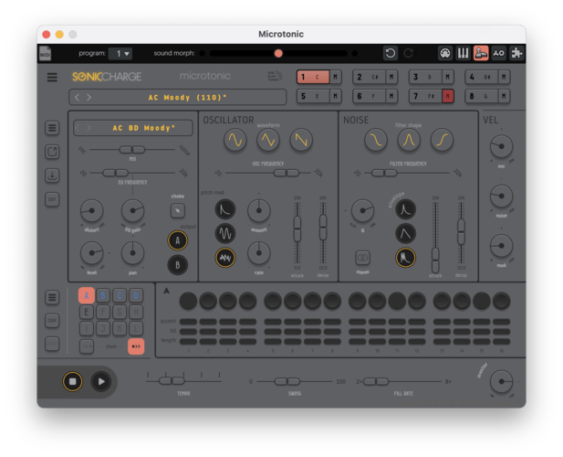Viewport: 563px width, 457px height.
Task: Click the sound morph slider handle
Action: click(x=278, y=54)
